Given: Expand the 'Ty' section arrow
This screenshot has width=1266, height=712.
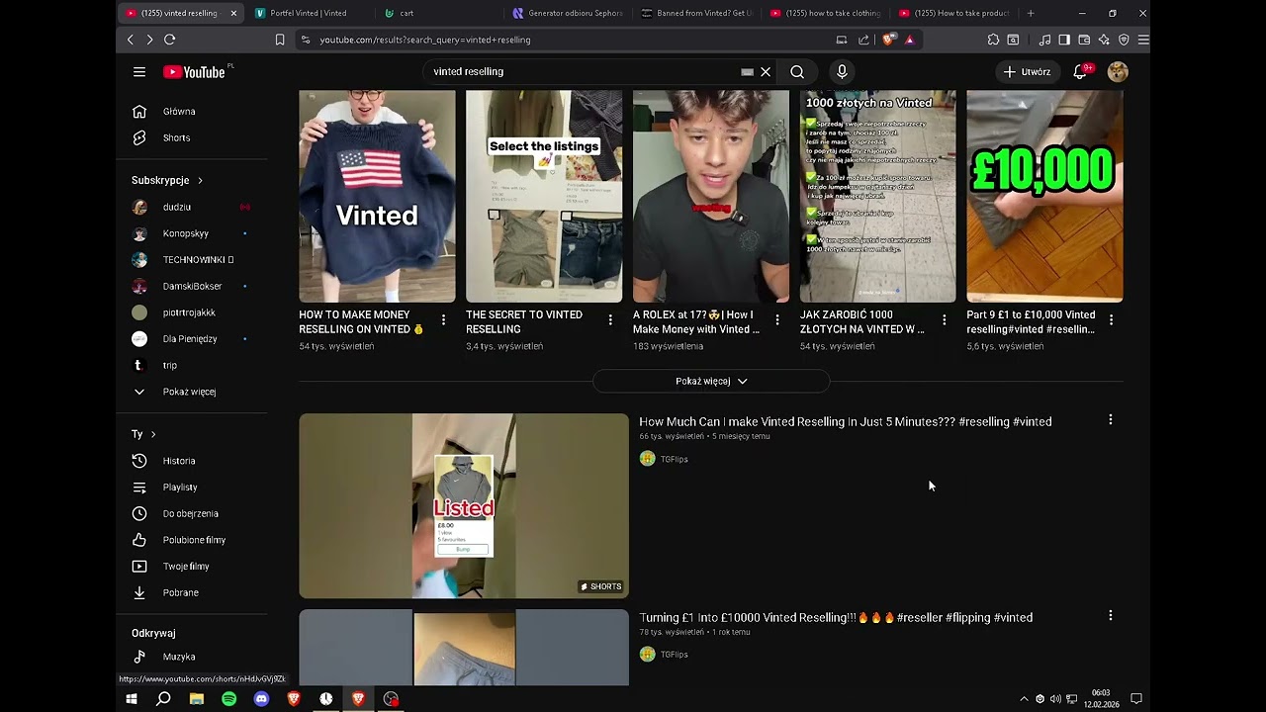Looking at the screenshot, I should point(153,434).
